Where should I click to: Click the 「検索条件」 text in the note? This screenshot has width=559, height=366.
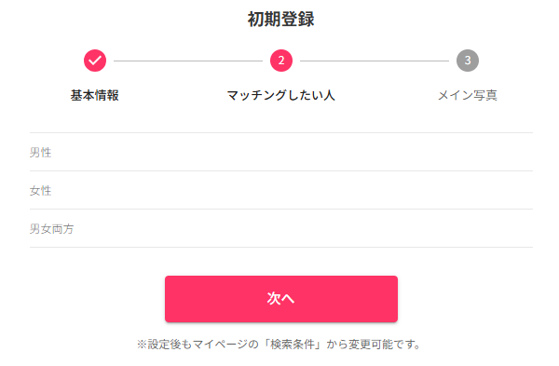coord(293,345)
